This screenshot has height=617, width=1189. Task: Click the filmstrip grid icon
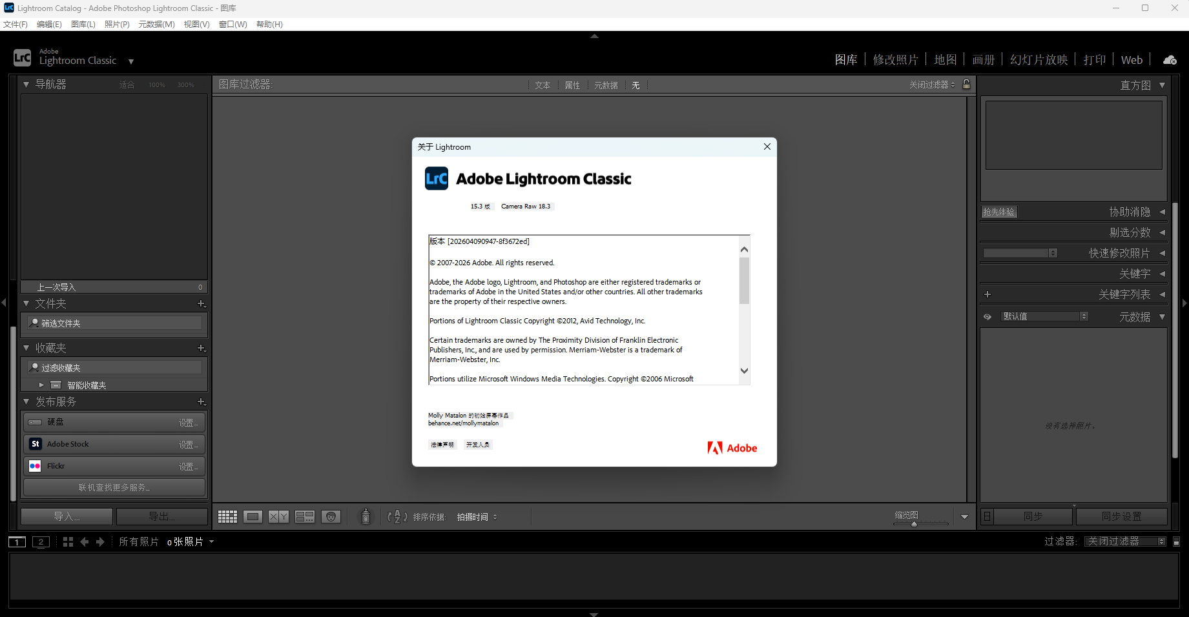coord(68,541)
